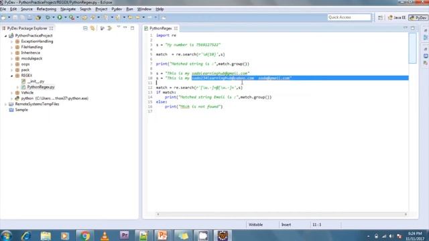This screenshot has width=429, height=241.
Task: Open the New file dropdown arrow
Action: (x=9, y=17)
